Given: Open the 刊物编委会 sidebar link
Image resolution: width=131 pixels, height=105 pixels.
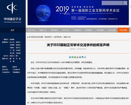Looking at the screenshot, I should pyautogui.click(x=16, y=72).
